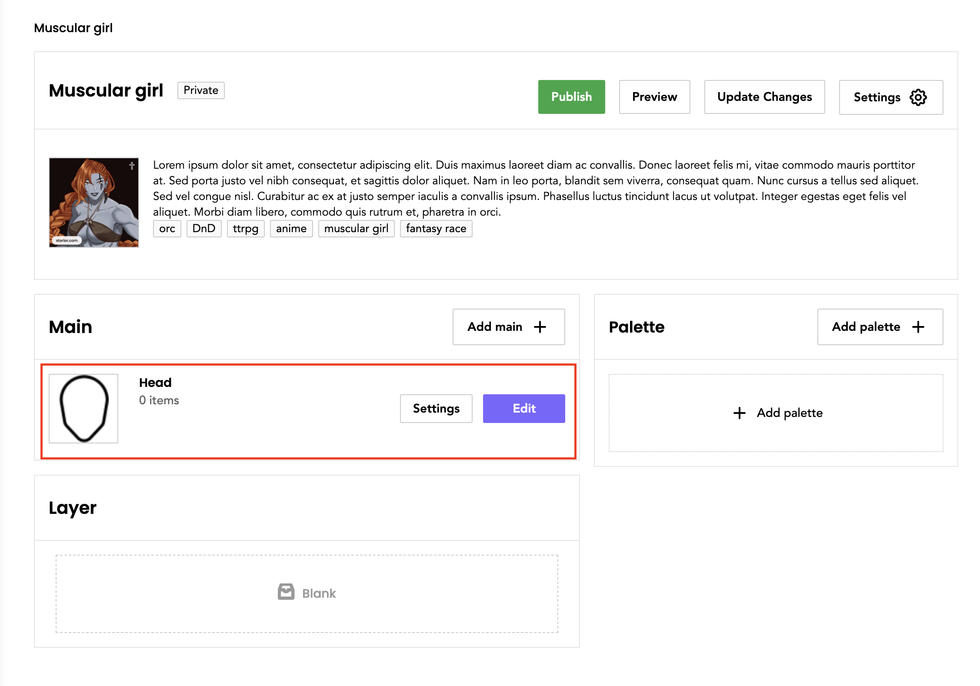The height and width of the screenshot is (686, 980).
Task: Click plus icon in dashed Add palette area
Action: [739, 413]
